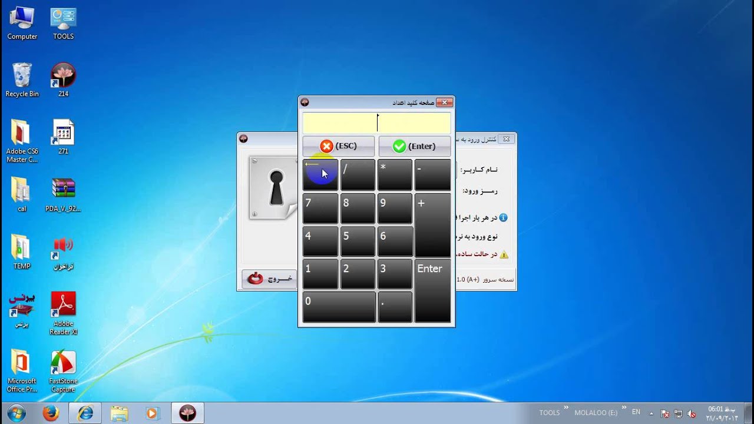
Task: Expand the TOOLS toolbar chevron
Action: click(x=566, y=408)
